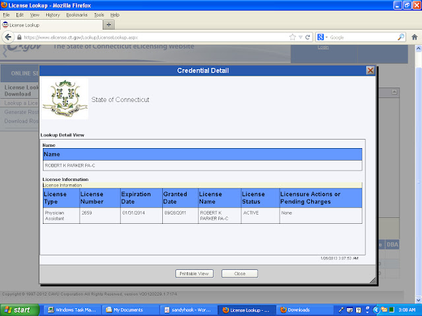This screenshot has width=422, height=316.
Task: Click the page scrollbar down arrow
Action: click(x=419, y=300)
